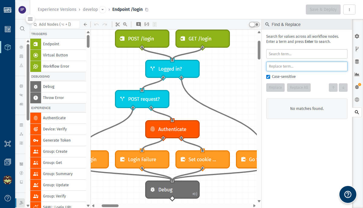This screenshot has width=363, height=208.
Task: Select Group: Create node in palette
Action: coord(58,152)
